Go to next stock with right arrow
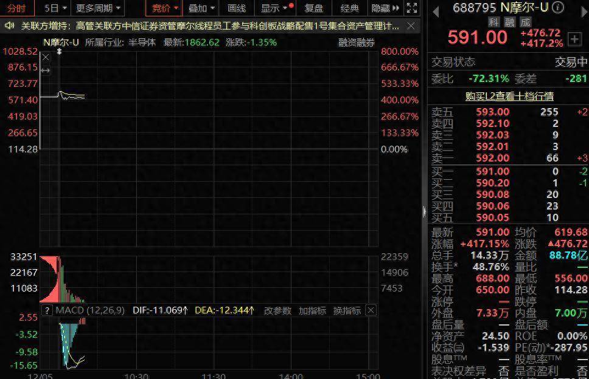Viewport: 589px width, 379px height. [583, 12]
